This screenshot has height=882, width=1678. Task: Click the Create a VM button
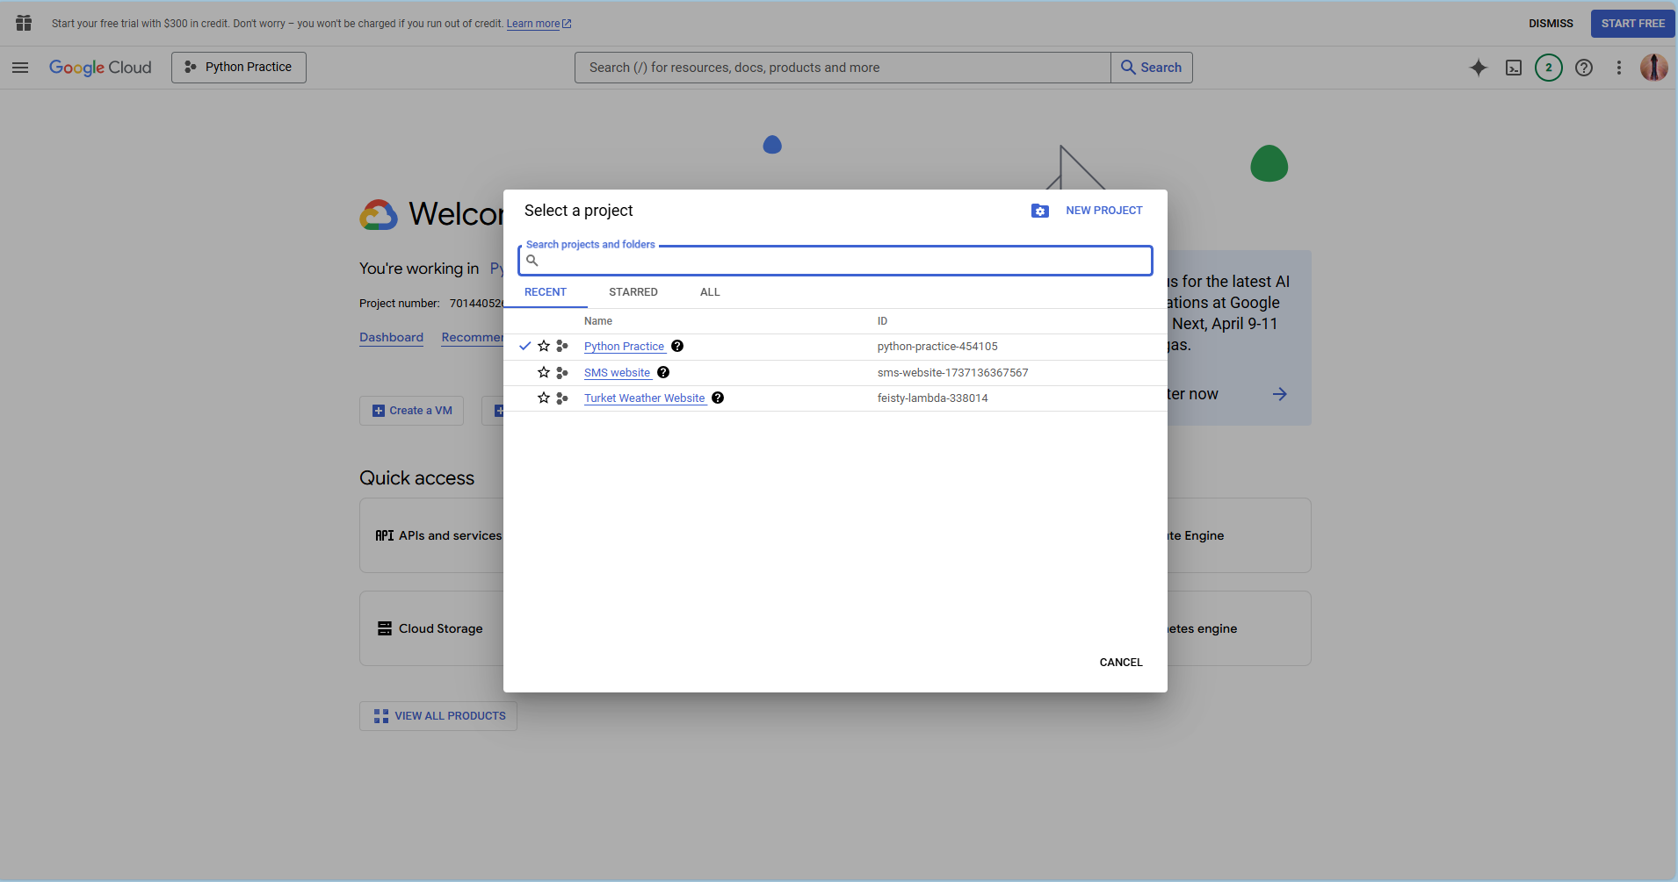[x=411, y=411]
